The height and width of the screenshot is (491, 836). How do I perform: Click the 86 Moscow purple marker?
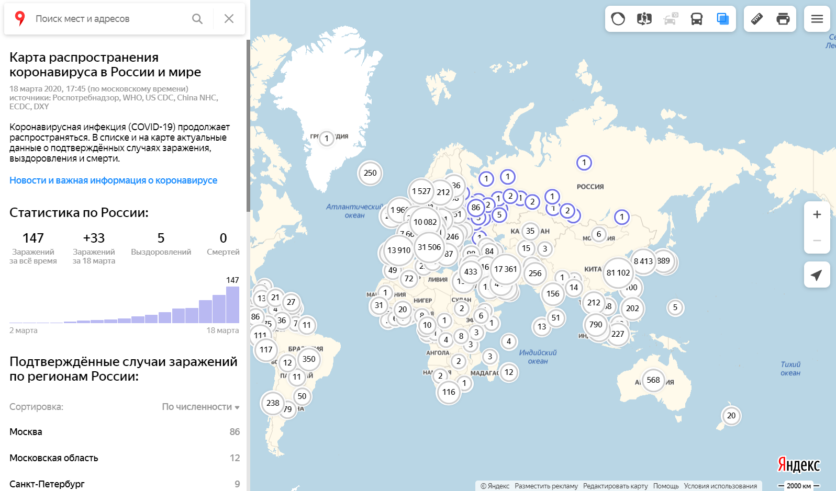tap(476, 208)
